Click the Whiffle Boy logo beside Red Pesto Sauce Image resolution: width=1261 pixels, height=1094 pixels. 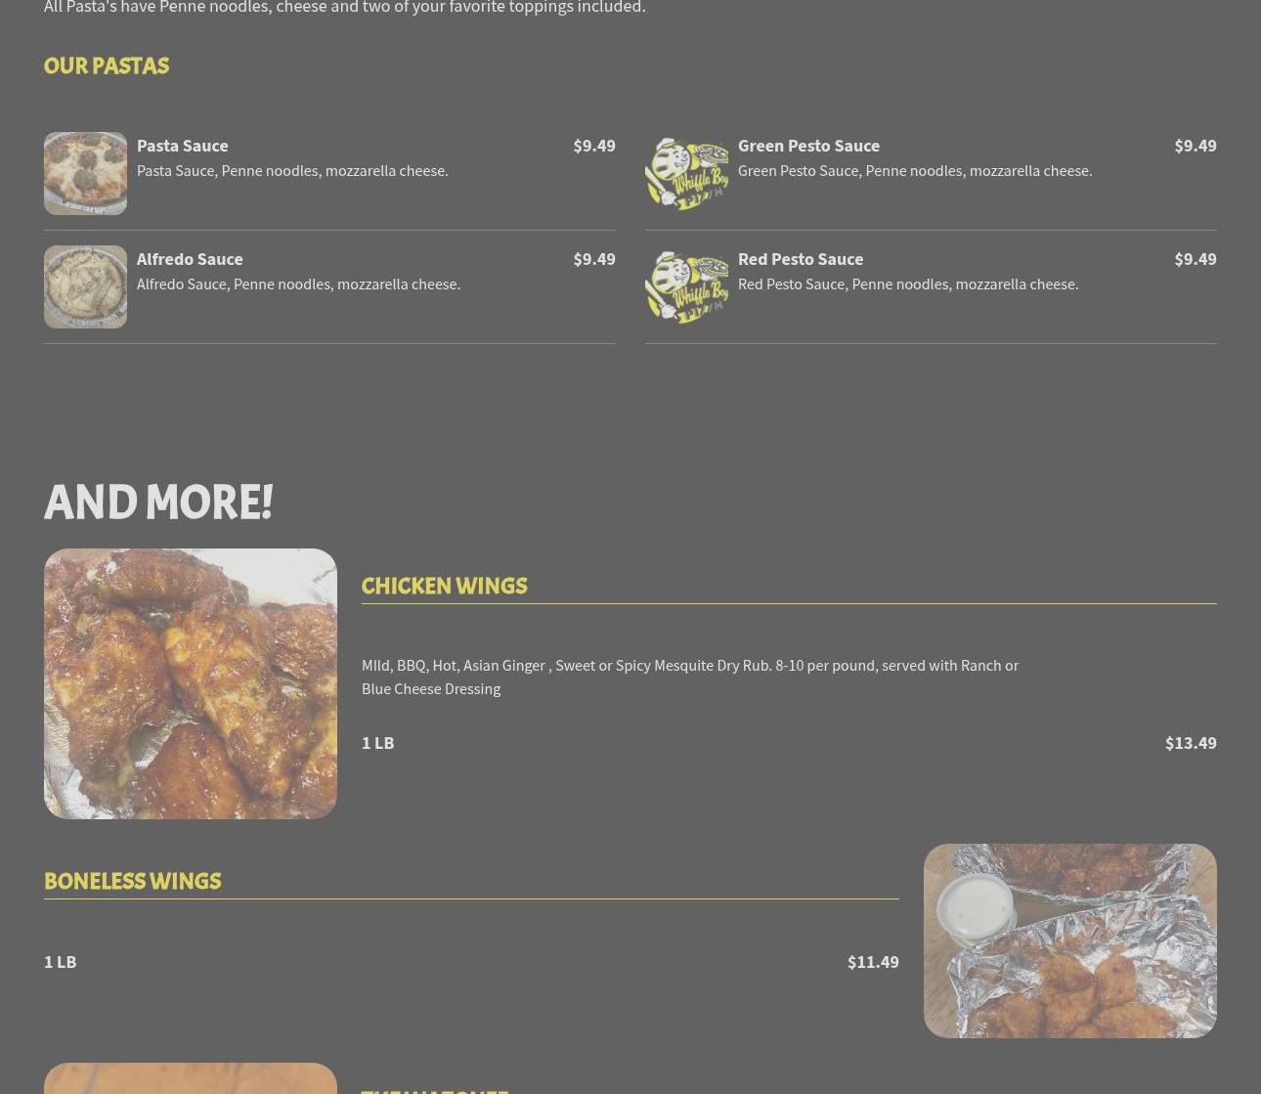coord(686,286)
